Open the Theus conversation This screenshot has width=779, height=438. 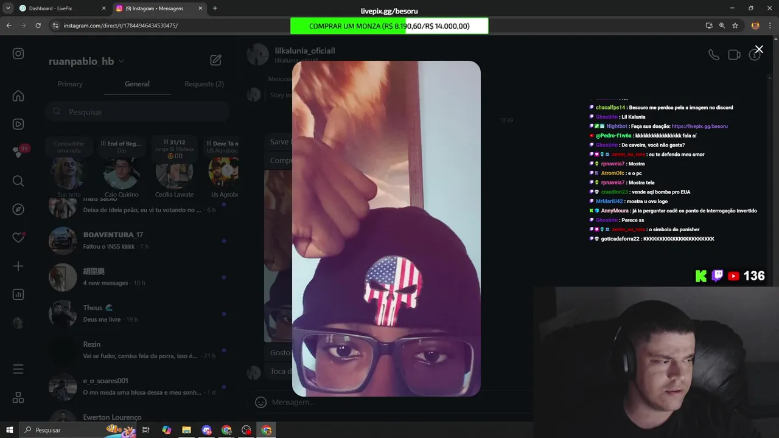point(137,313)
